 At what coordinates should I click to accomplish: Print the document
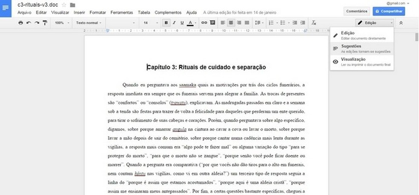pyautogui.click(x=21, y=23)
